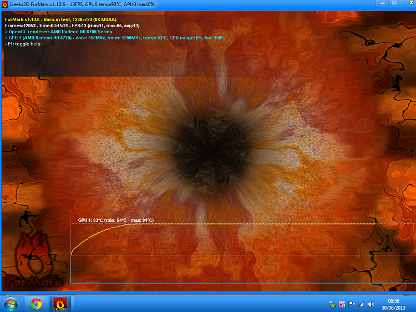Click the 'OpenGL renderer: AMD Radeon HD 6700 Series' line
Image resolution: width=416 pixels, height=312 pixels.
click(58, 32)
